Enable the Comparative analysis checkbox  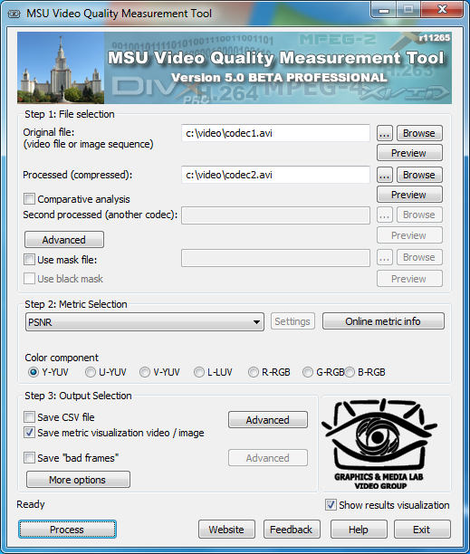[x=29, y=199]
